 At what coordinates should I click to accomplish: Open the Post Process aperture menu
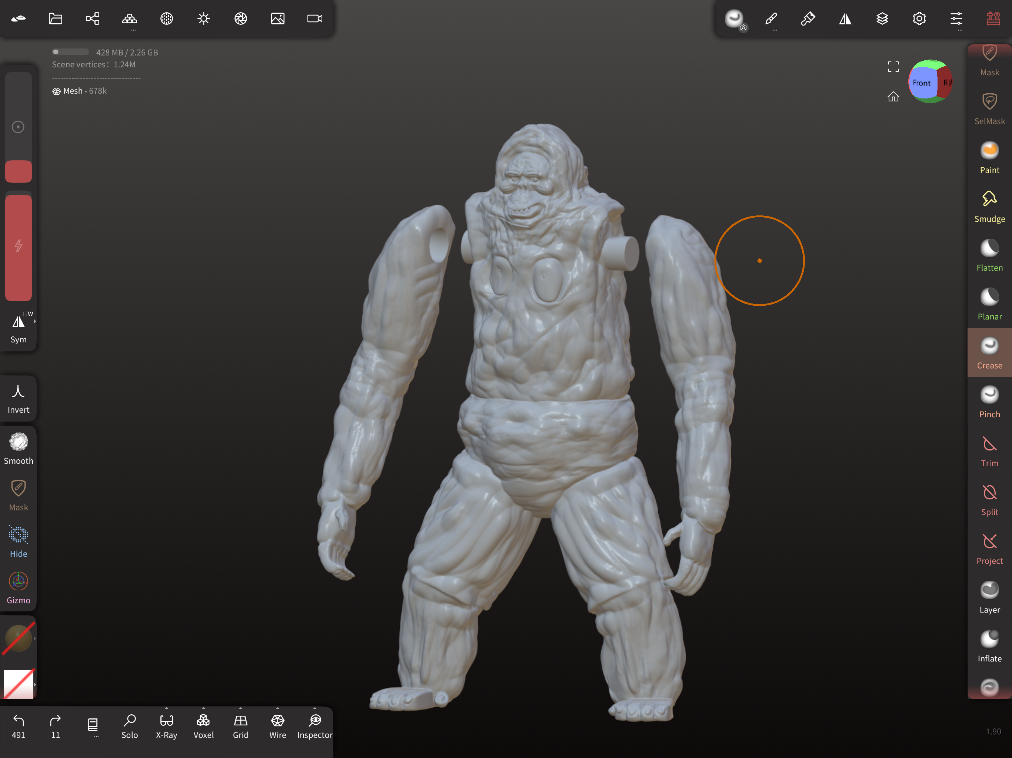pyautogui.click(x=241, y=19)
